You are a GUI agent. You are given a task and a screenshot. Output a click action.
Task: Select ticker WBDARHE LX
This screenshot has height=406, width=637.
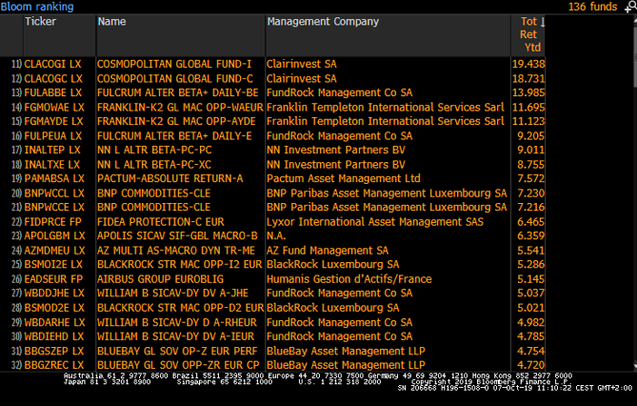(54, 322)
